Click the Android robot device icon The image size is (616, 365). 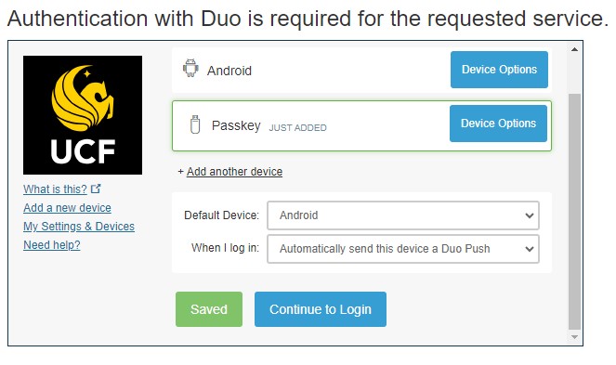tap(190, 68)
